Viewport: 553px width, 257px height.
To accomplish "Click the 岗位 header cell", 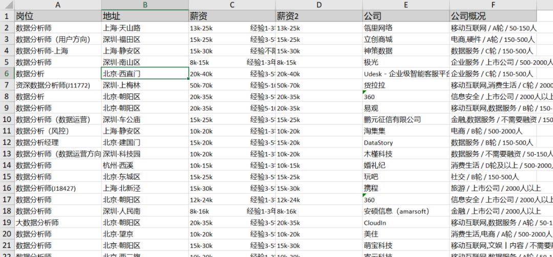I will click(58, 16).
